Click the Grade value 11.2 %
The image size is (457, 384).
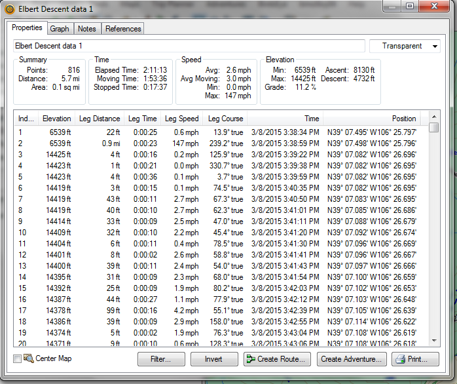[x=306, y=87]
